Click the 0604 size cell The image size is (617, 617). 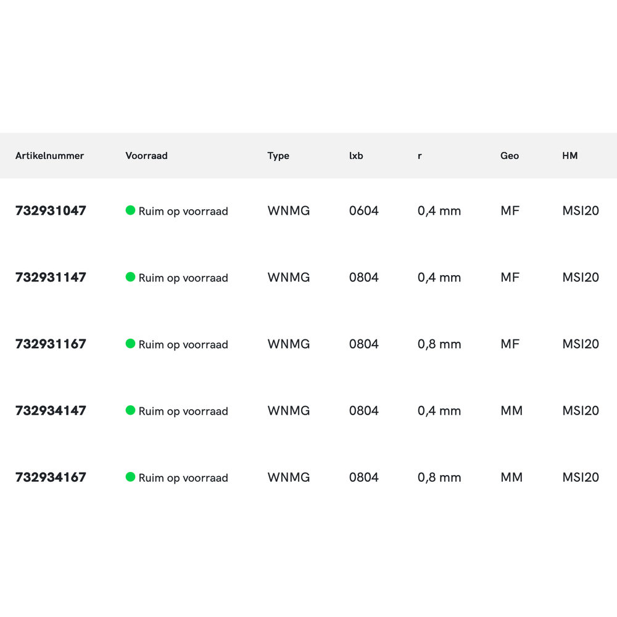364,211
